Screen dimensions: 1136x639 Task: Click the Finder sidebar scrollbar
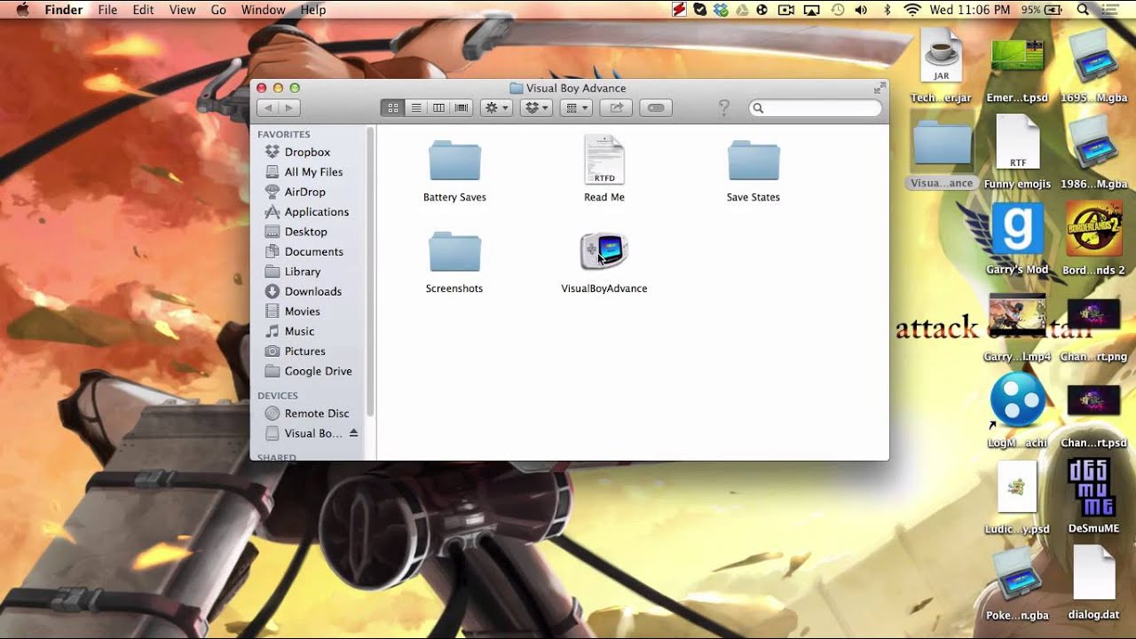(370, 272)
